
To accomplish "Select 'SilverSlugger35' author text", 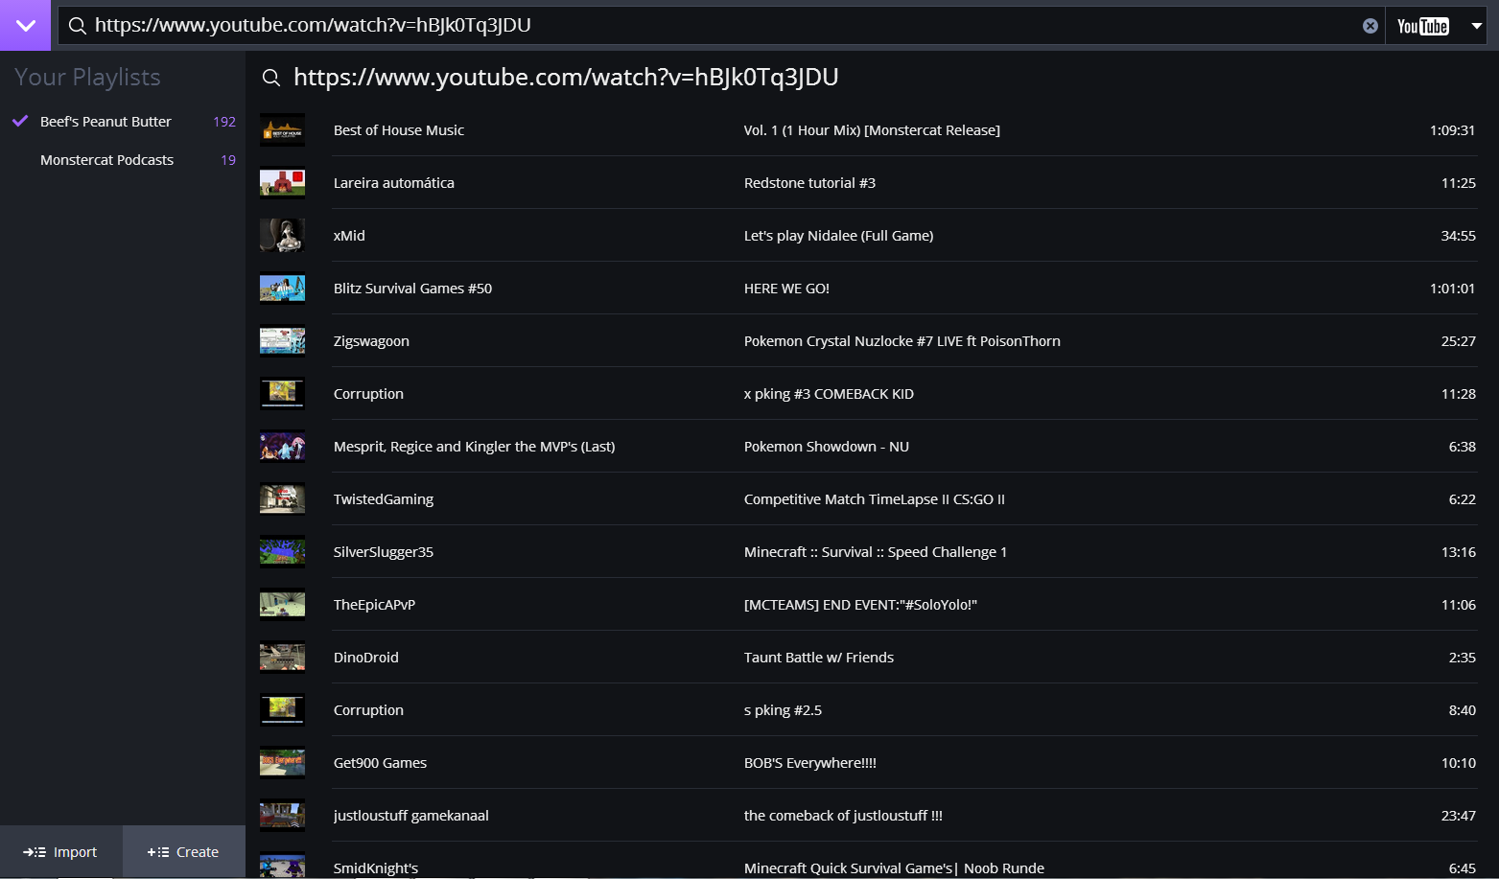I will click(x=384, y=552).
